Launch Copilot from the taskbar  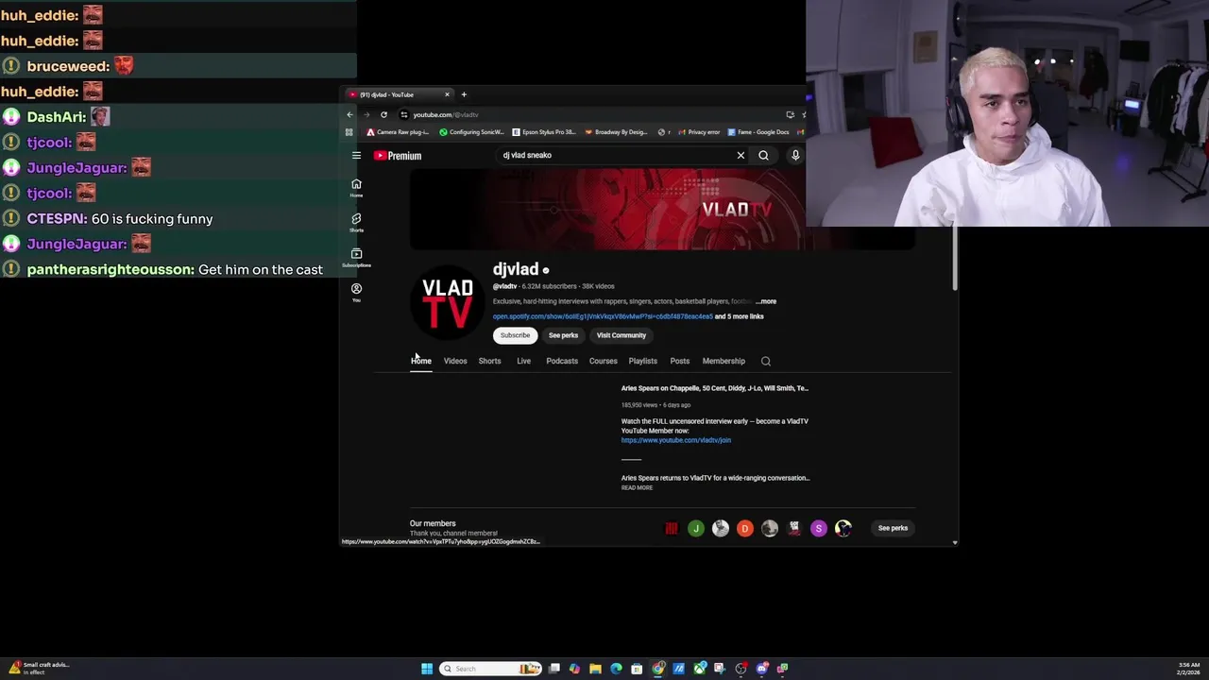[574, 669]
